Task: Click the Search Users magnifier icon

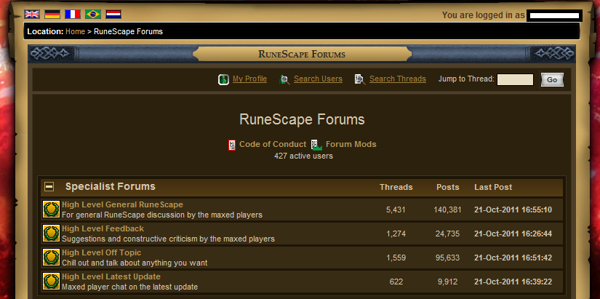Action: (284, 79)
